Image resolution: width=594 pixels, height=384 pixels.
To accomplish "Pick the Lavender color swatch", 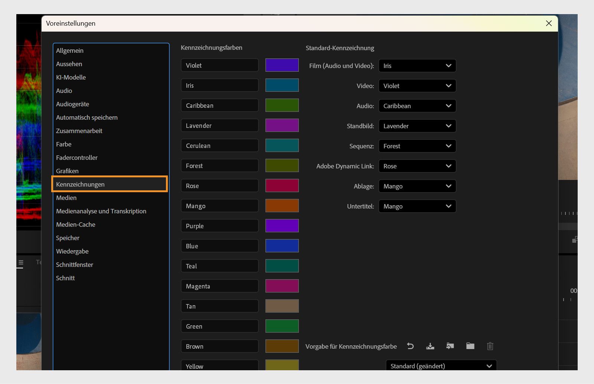I will [x=282, y=125].
